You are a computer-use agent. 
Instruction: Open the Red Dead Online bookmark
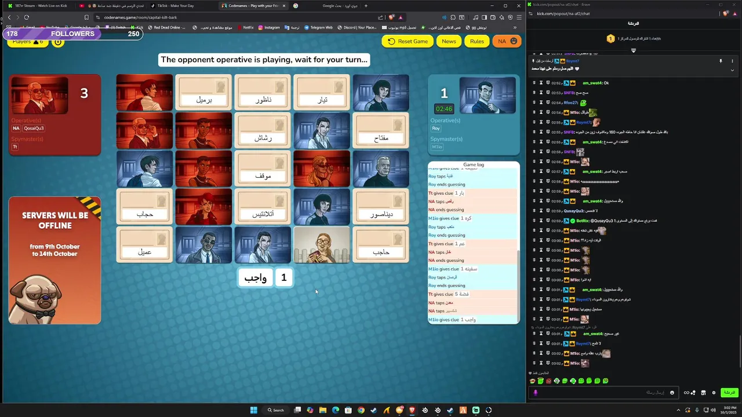(167, 27)
